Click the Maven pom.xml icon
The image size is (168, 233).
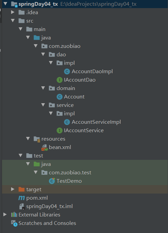point(22,198)
